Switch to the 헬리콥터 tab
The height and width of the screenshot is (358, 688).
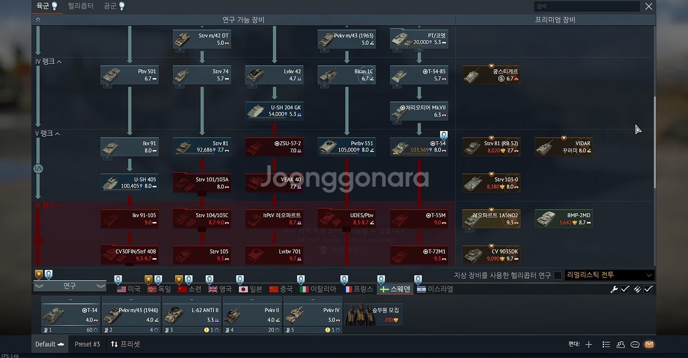[80, 6]
